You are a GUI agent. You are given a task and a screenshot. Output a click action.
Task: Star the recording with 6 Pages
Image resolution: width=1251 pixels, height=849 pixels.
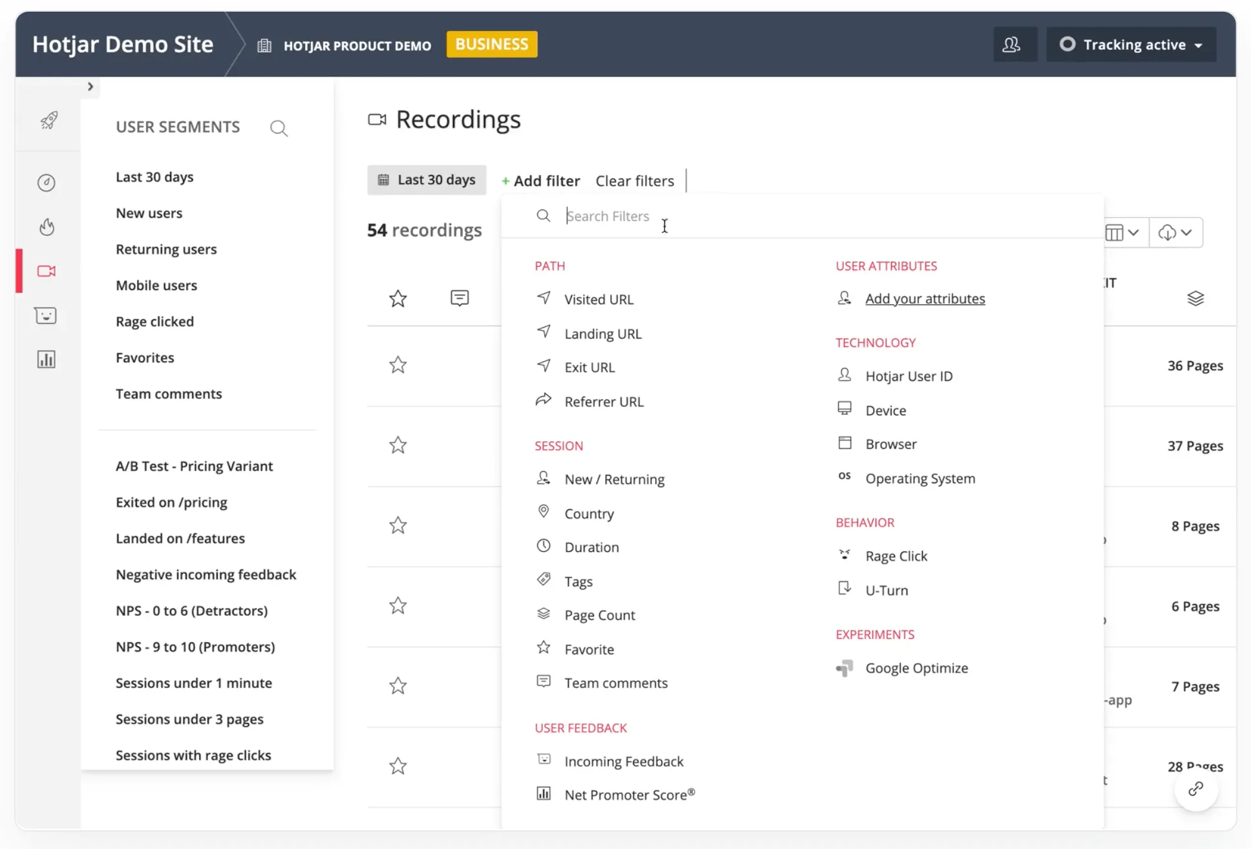(x=398, y=605)
